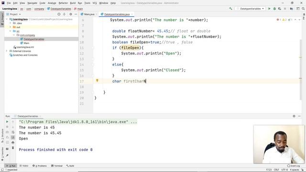Click the 17:23 caret position indicator

tap(269, 170)
